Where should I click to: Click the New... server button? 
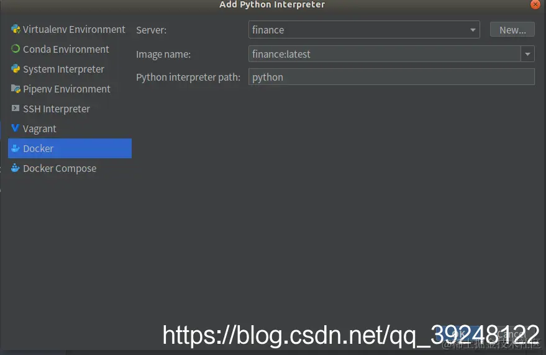(x=512, y=30)
